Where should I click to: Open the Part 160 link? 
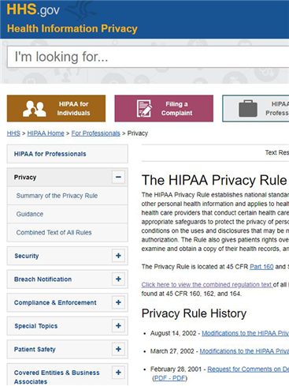tap(261, 267)
